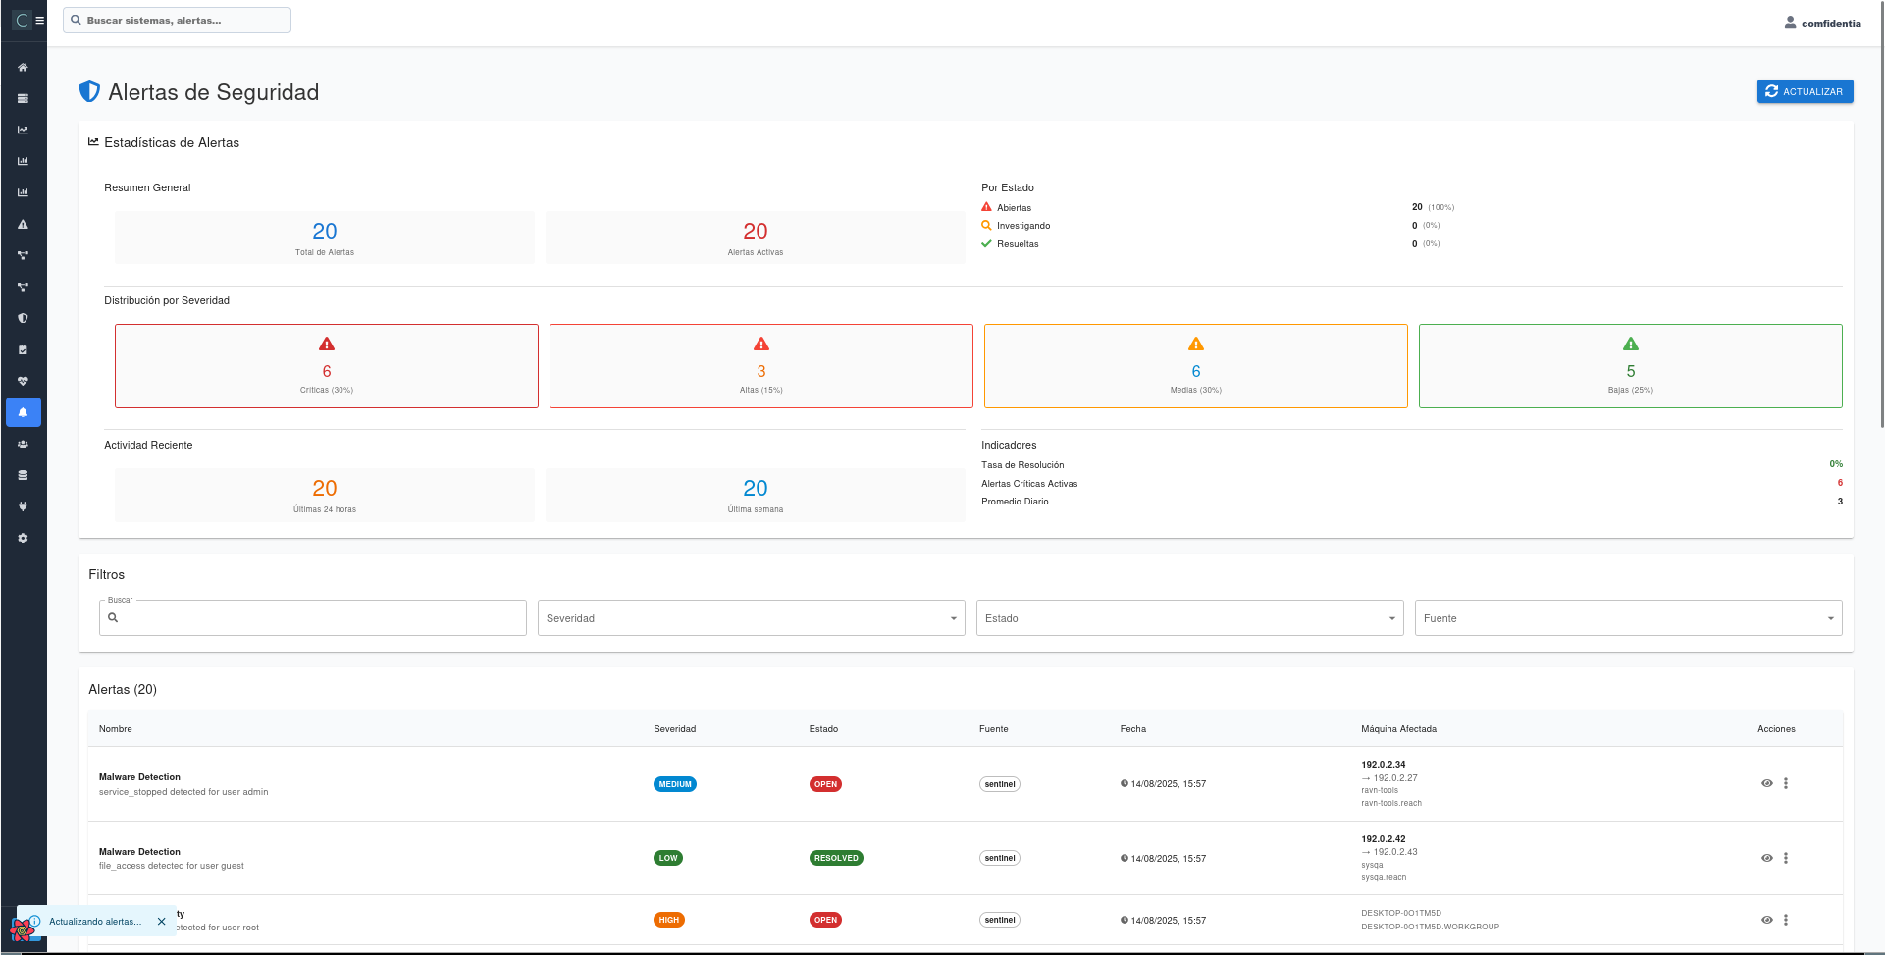Click the clipboard check icon in sidebar
Image resolution: width=1885 pixels, height=955 pixels.
(x=23, y=349)
